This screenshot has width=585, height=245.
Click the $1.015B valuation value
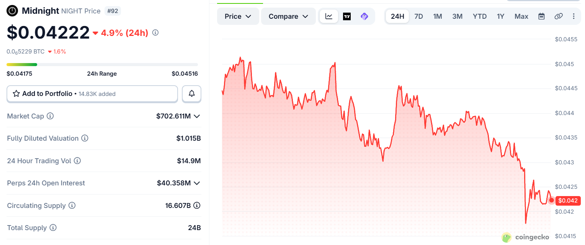tap(189, 138)
